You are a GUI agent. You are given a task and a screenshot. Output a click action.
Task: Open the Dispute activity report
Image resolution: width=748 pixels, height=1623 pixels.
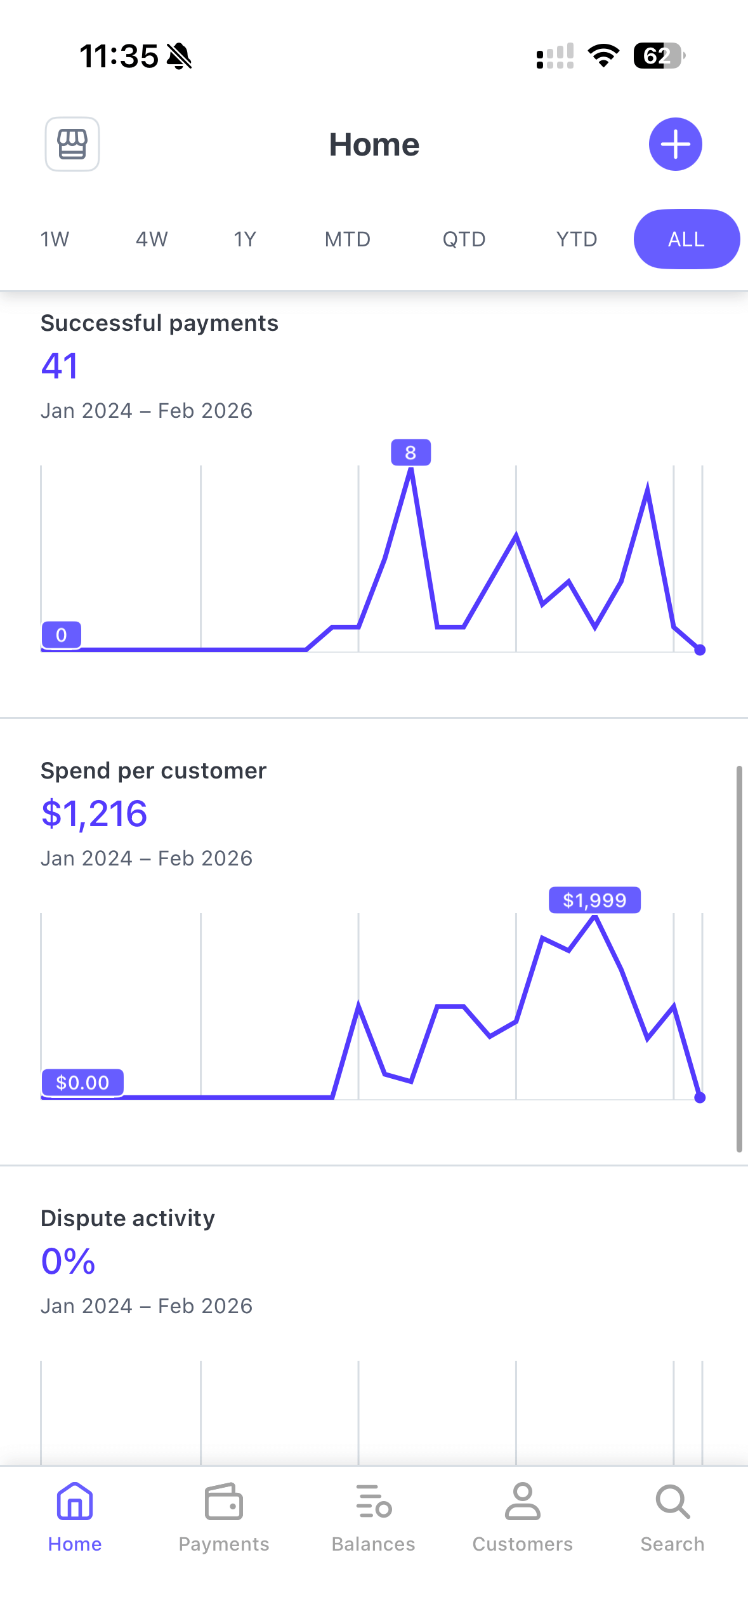pyautogui.click(x=128, y=1219)
